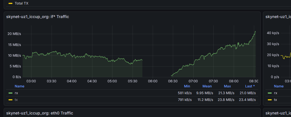This screenshot has width=291, height=117.
Task: Open the eth0 Traffic panel title
Action: (x=40, y=113)
